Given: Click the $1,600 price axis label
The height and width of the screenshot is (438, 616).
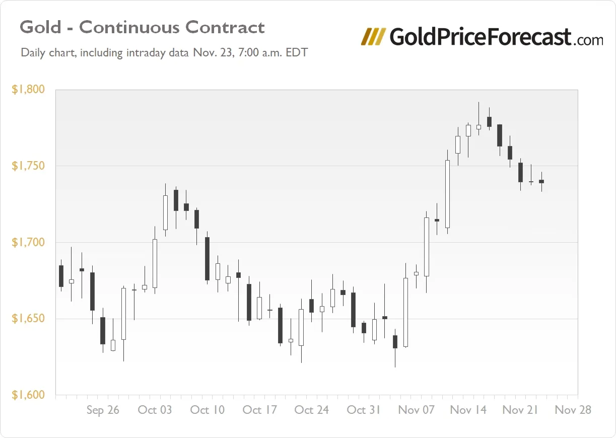Looking at the screenshot, I should 28,395.
